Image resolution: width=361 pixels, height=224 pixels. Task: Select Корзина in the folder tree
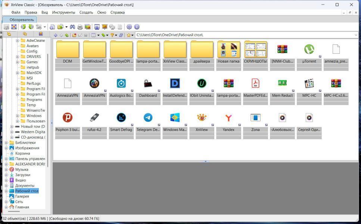pos(22,153)
